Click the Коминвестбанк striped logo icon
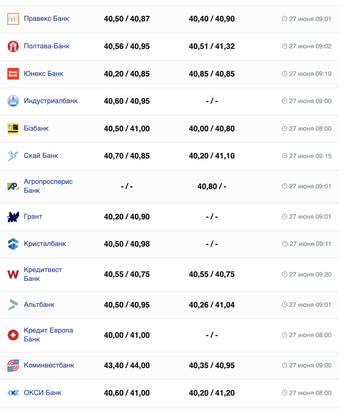346x410 pixels. point(13,365)
